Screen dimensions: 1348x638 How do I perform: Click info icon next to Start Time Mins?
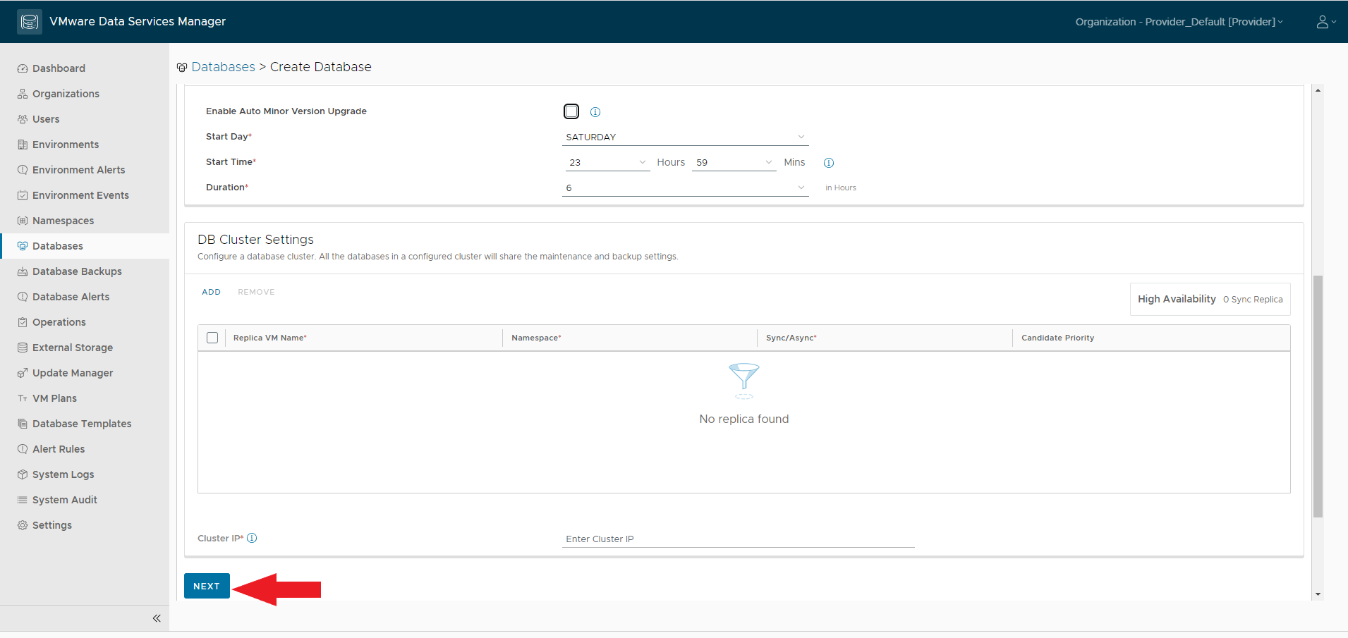coord(829,163)
